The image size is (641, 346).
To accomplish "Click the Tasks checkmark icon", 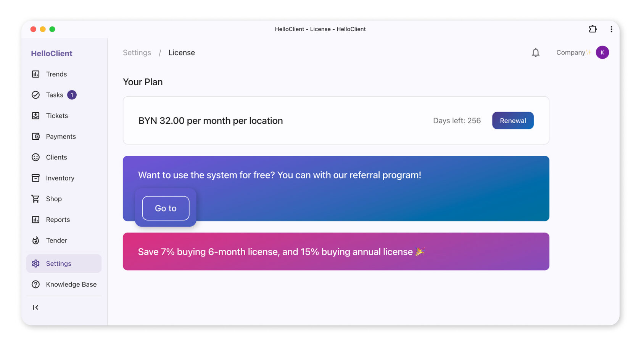I will click(x=35, y=95).
